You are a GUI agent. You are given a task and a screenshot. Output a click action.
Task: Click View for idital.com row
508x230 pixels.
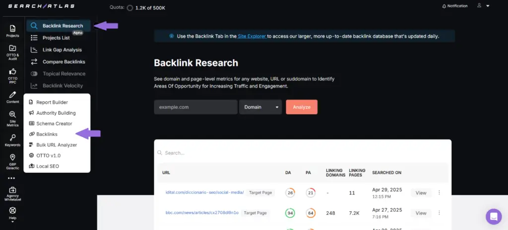421,193
